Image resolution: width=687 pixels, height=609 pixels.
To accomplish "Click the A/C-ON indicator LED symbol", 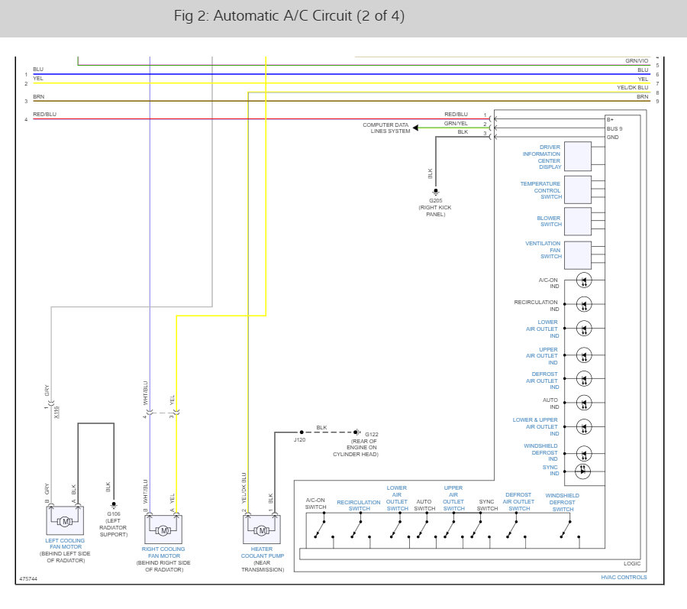I will [584, 280].
